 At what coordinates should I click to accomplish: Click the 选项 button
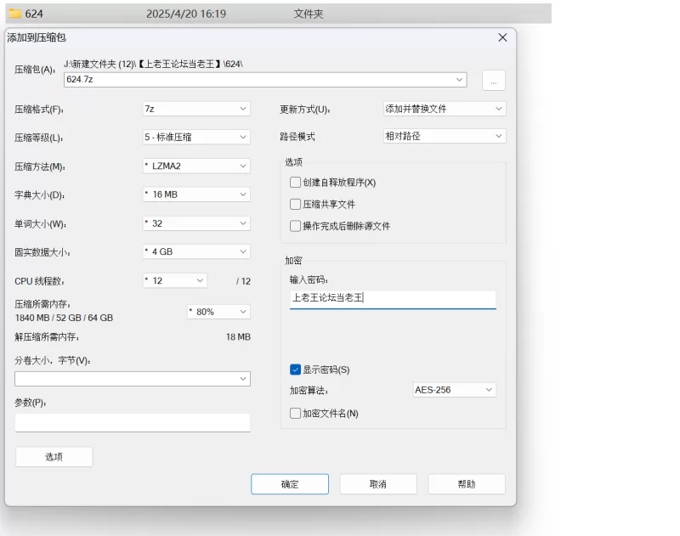pos(54,457)
